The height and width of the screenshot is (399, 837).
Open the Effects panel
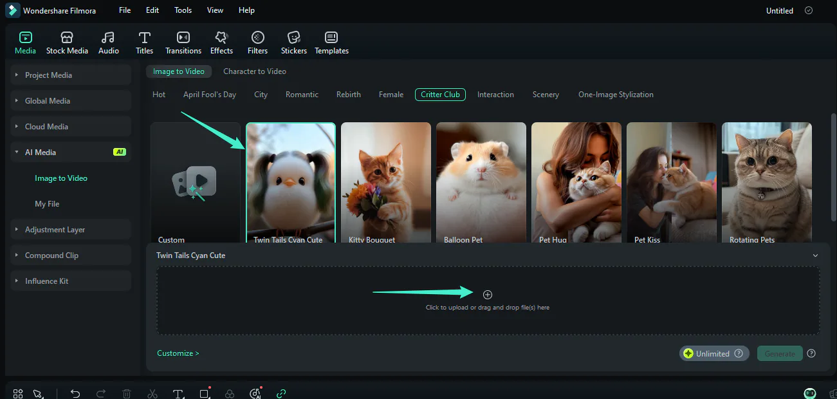pyautogui.click(x=221, y=41)
